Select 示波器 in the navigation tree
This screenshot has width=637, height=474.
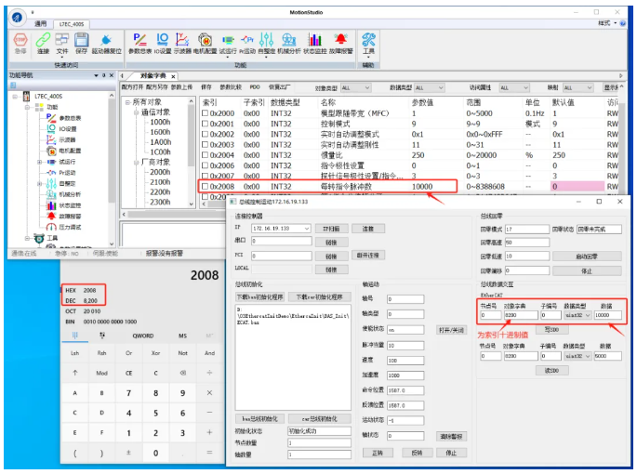[67, 140]
